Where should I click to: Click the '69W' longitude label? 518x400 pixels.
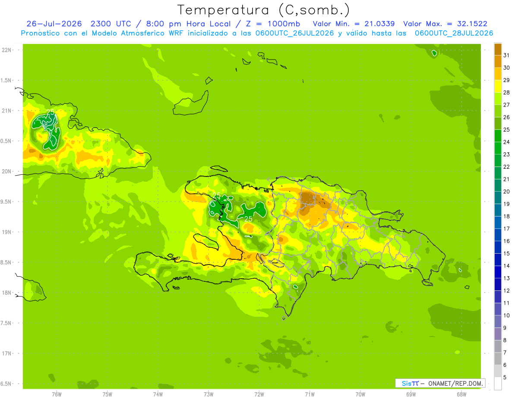tap(411, 394)
